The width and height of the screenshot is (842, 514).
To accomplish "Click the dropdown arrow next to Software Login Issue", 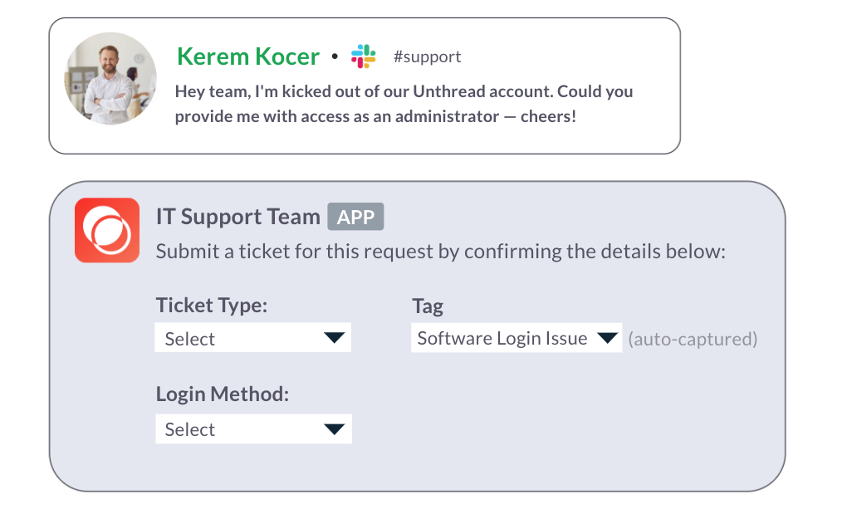I will (605, 337).
